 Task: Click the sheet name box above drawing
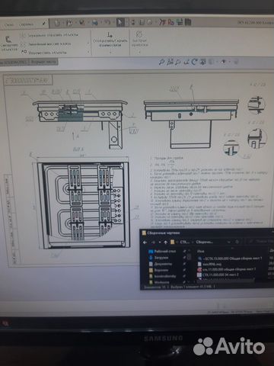[x=28, y=80]
